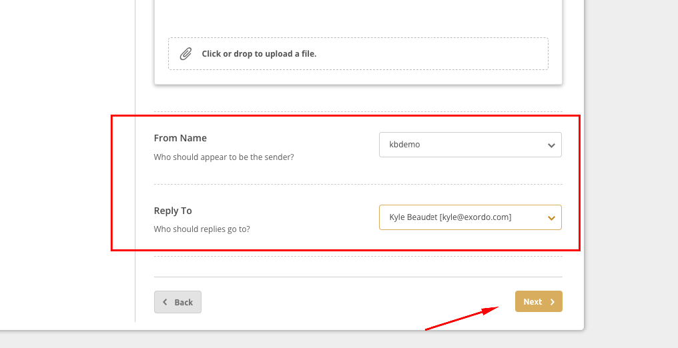Open the Reply To dropdown
Viewport: 678px width, 348px height.
(470, 217)
